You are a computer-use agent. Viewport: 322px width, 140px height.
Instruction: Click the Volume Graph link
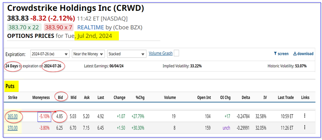point(161,53)
